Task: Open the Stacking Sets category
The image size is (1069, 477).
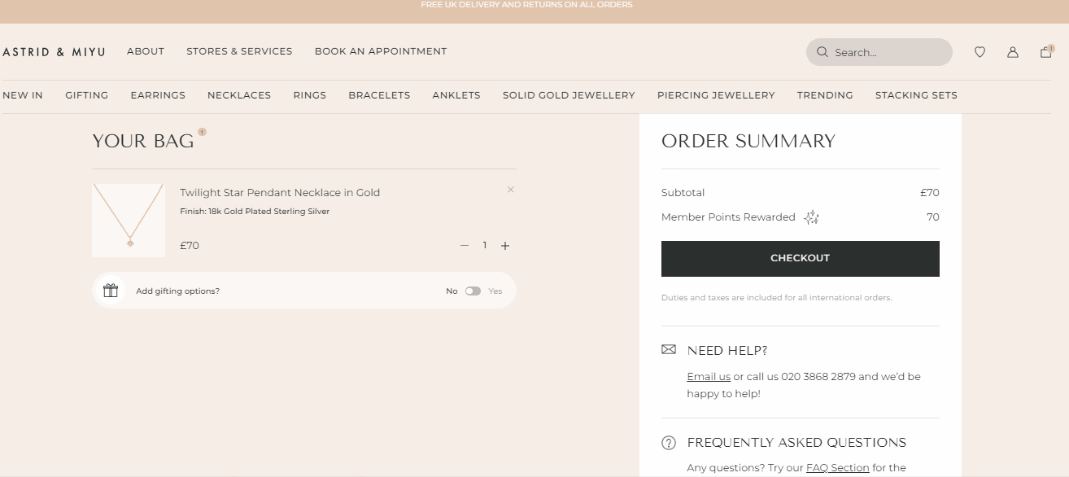Action: (x=916, y=95)
